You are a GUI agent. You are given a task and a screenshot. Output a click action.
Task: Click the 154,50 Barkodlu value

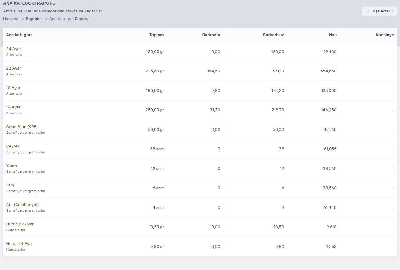point(214,71)
